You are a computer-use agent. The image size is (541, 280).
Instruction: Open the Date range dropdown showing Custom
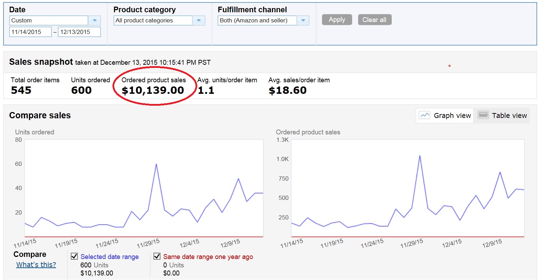(x=55, y=20)
